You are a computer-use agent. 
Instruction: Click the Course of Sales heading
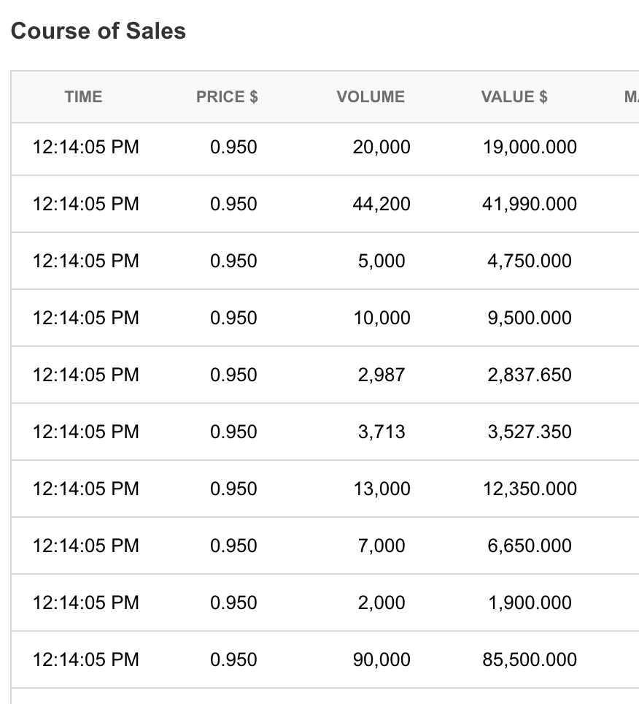click(98, 31)
